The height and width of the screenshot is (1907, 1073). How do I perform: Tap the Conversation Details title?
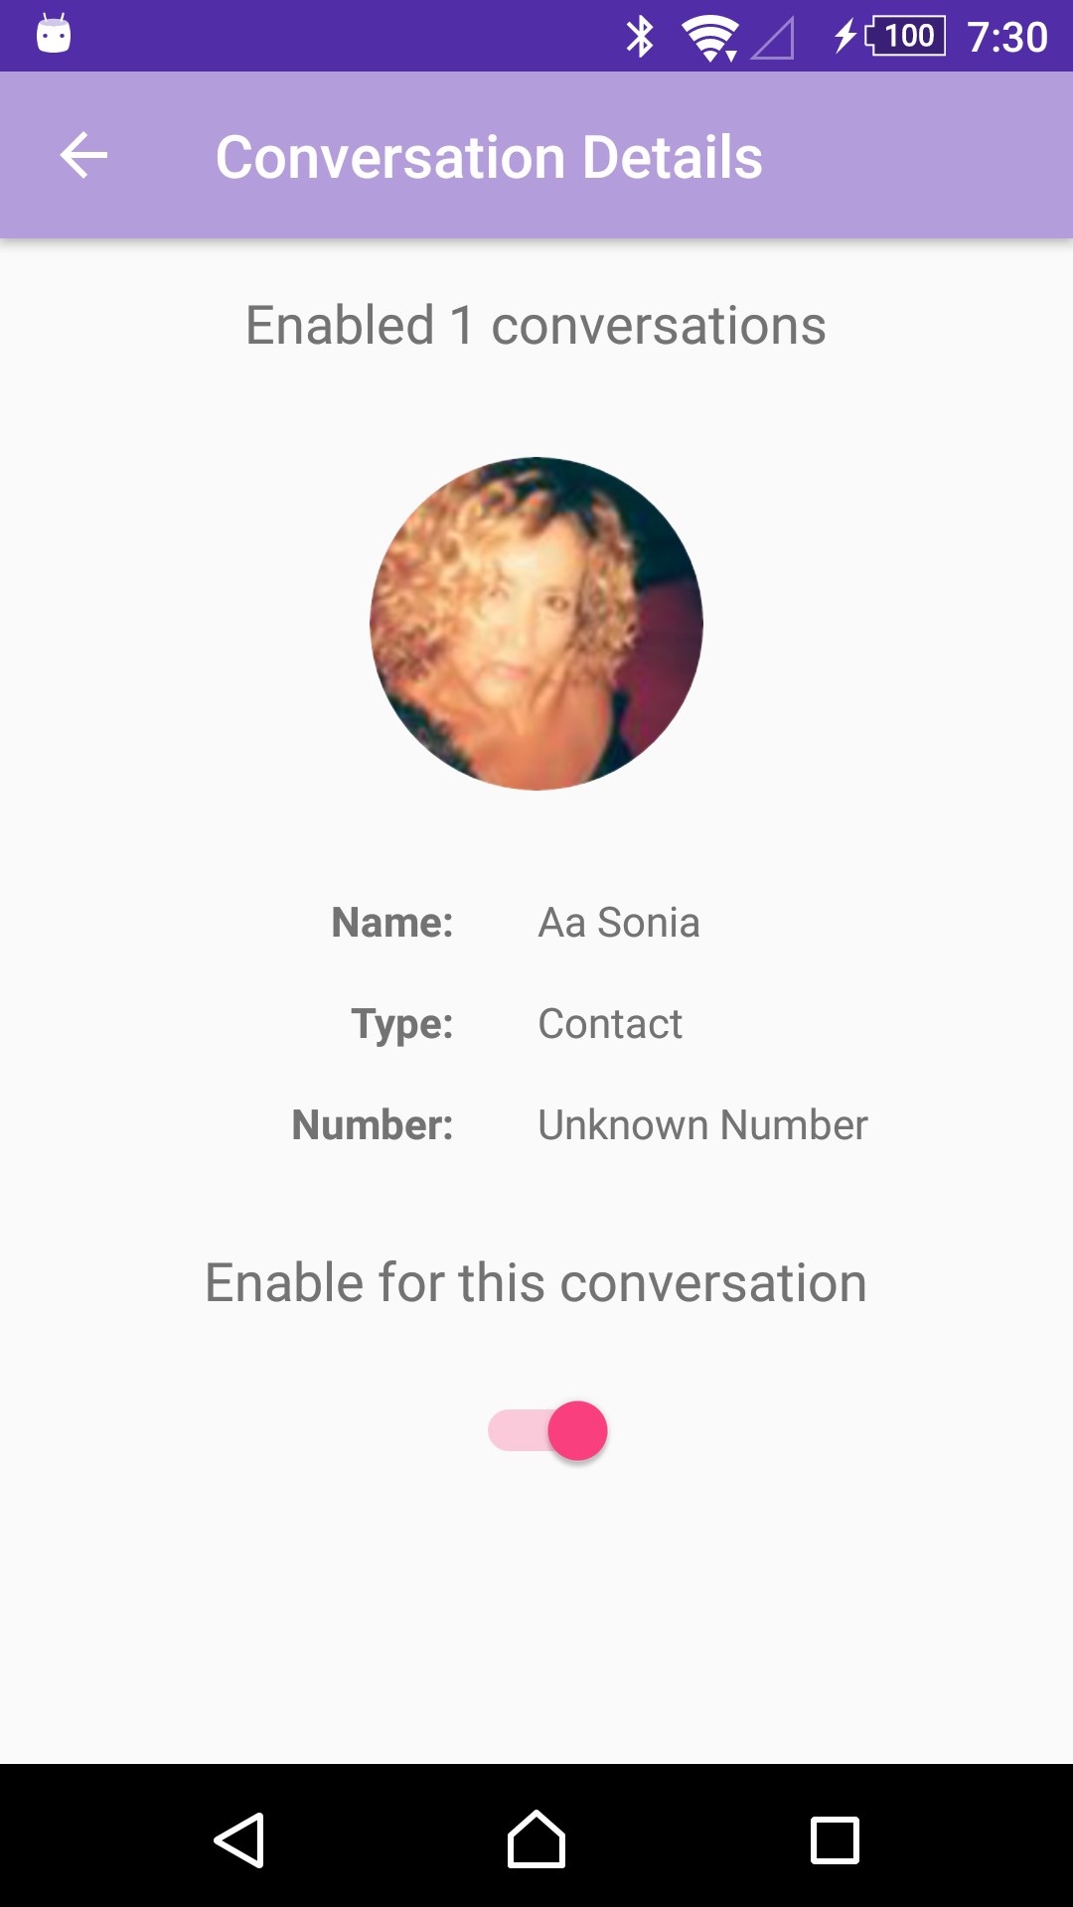coord(489,157)
